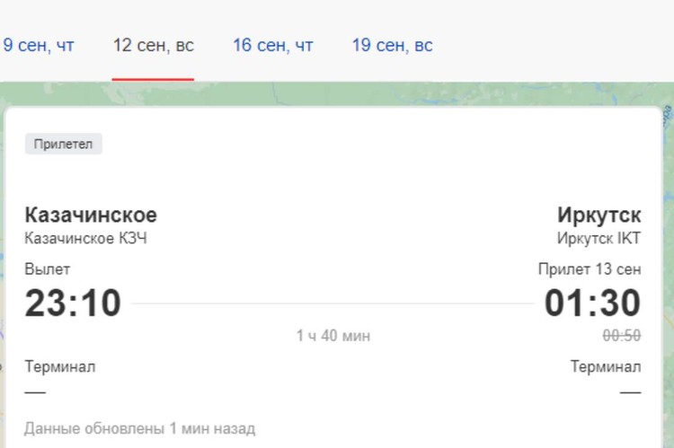
Task: Select the 12 сен, вс date tab
Action: [x=153, y=45]
